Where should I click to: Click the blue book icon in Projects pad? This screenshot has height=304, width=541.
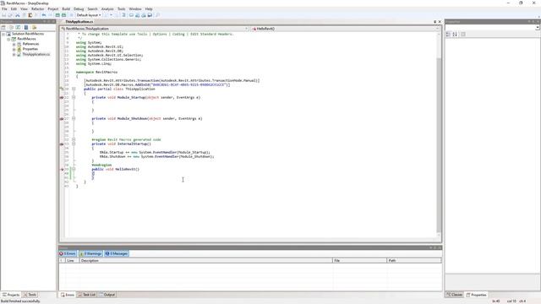point(26,27)
